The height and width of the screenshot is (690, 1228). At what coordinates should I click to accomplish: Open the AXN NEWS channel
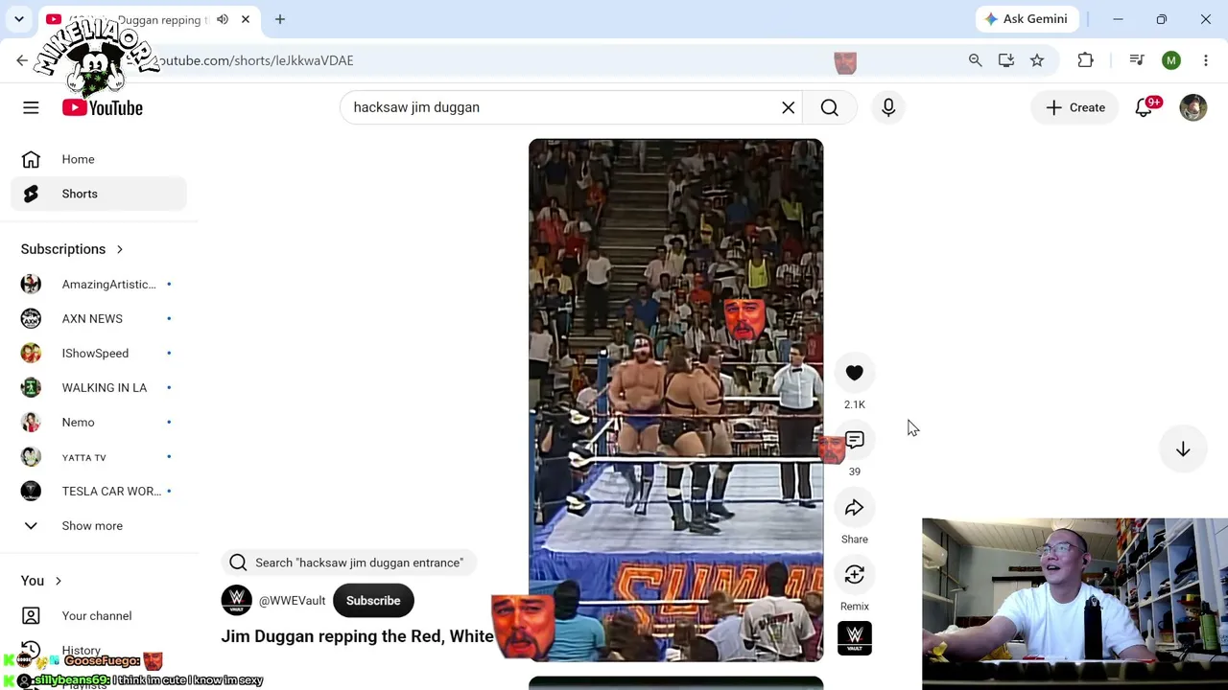[99, 318]
